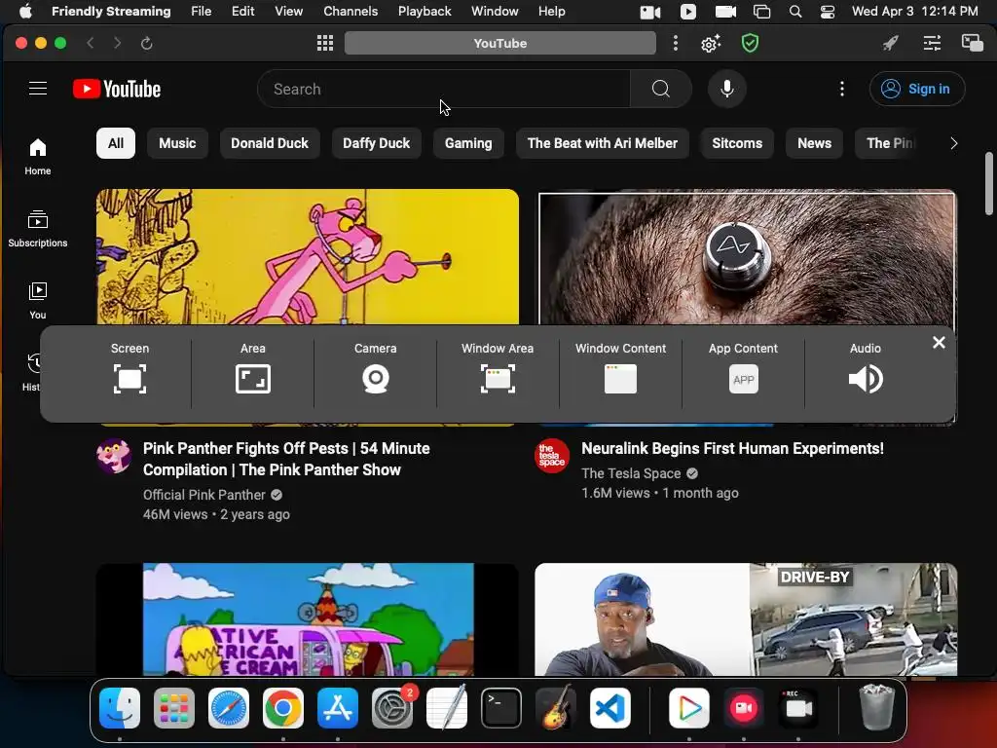Select the Gaming filter chip
Screen dimensions: 997x748
pyautogui.click(x=468, y=143)
